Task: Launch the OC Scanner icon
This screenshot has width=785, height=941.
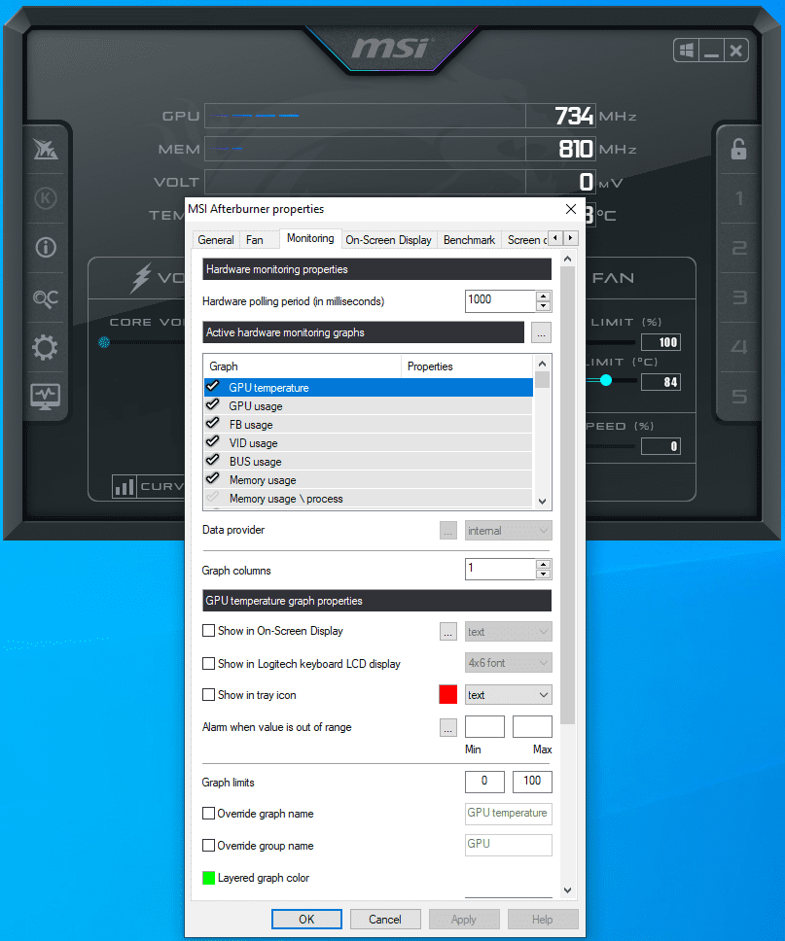Action: [46, 297]
